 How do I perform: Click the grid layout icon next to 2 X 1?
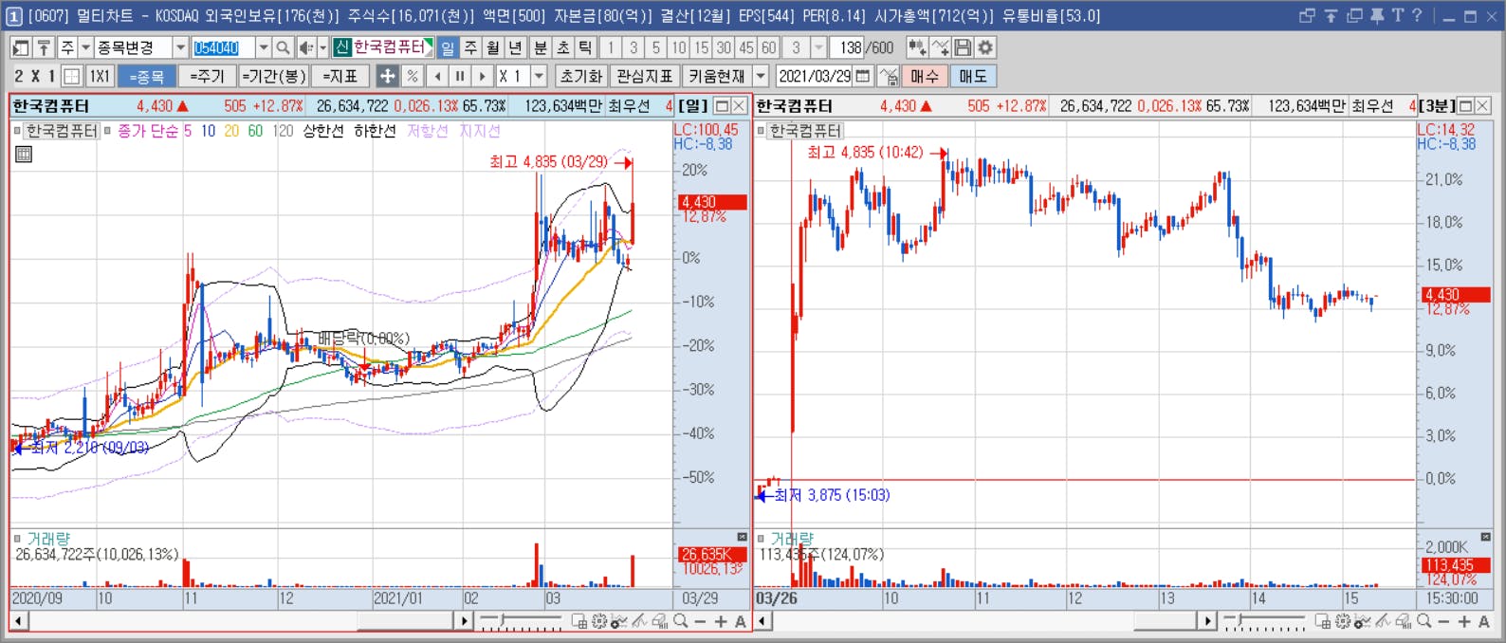pyautogui.click(x=72, y=76)
